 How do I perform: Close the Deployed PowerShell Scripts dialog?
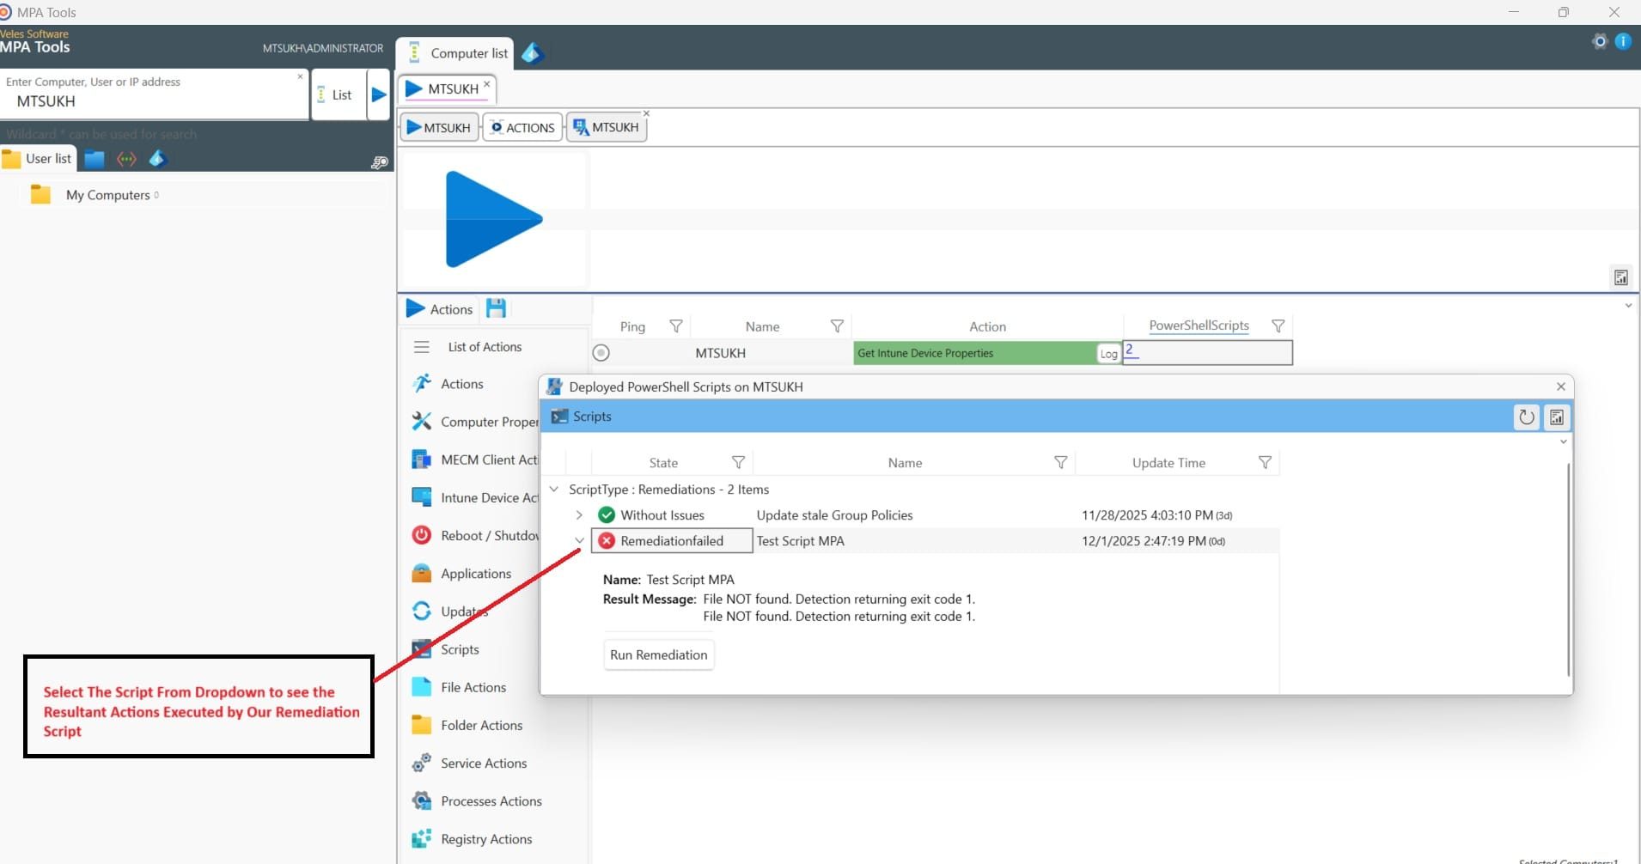point(1561,386)
